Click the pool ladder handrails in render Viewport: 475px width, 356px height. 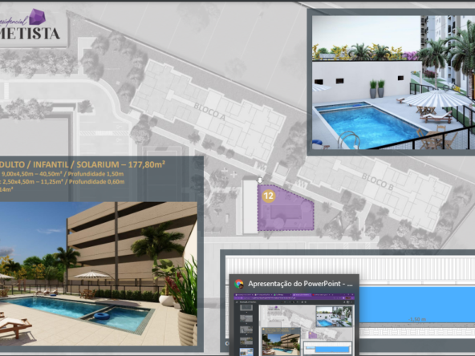click(349, 140)
